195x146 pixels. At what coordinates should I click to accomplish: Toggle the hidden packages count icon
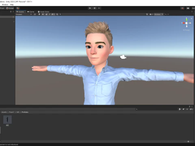coord(191,109)
